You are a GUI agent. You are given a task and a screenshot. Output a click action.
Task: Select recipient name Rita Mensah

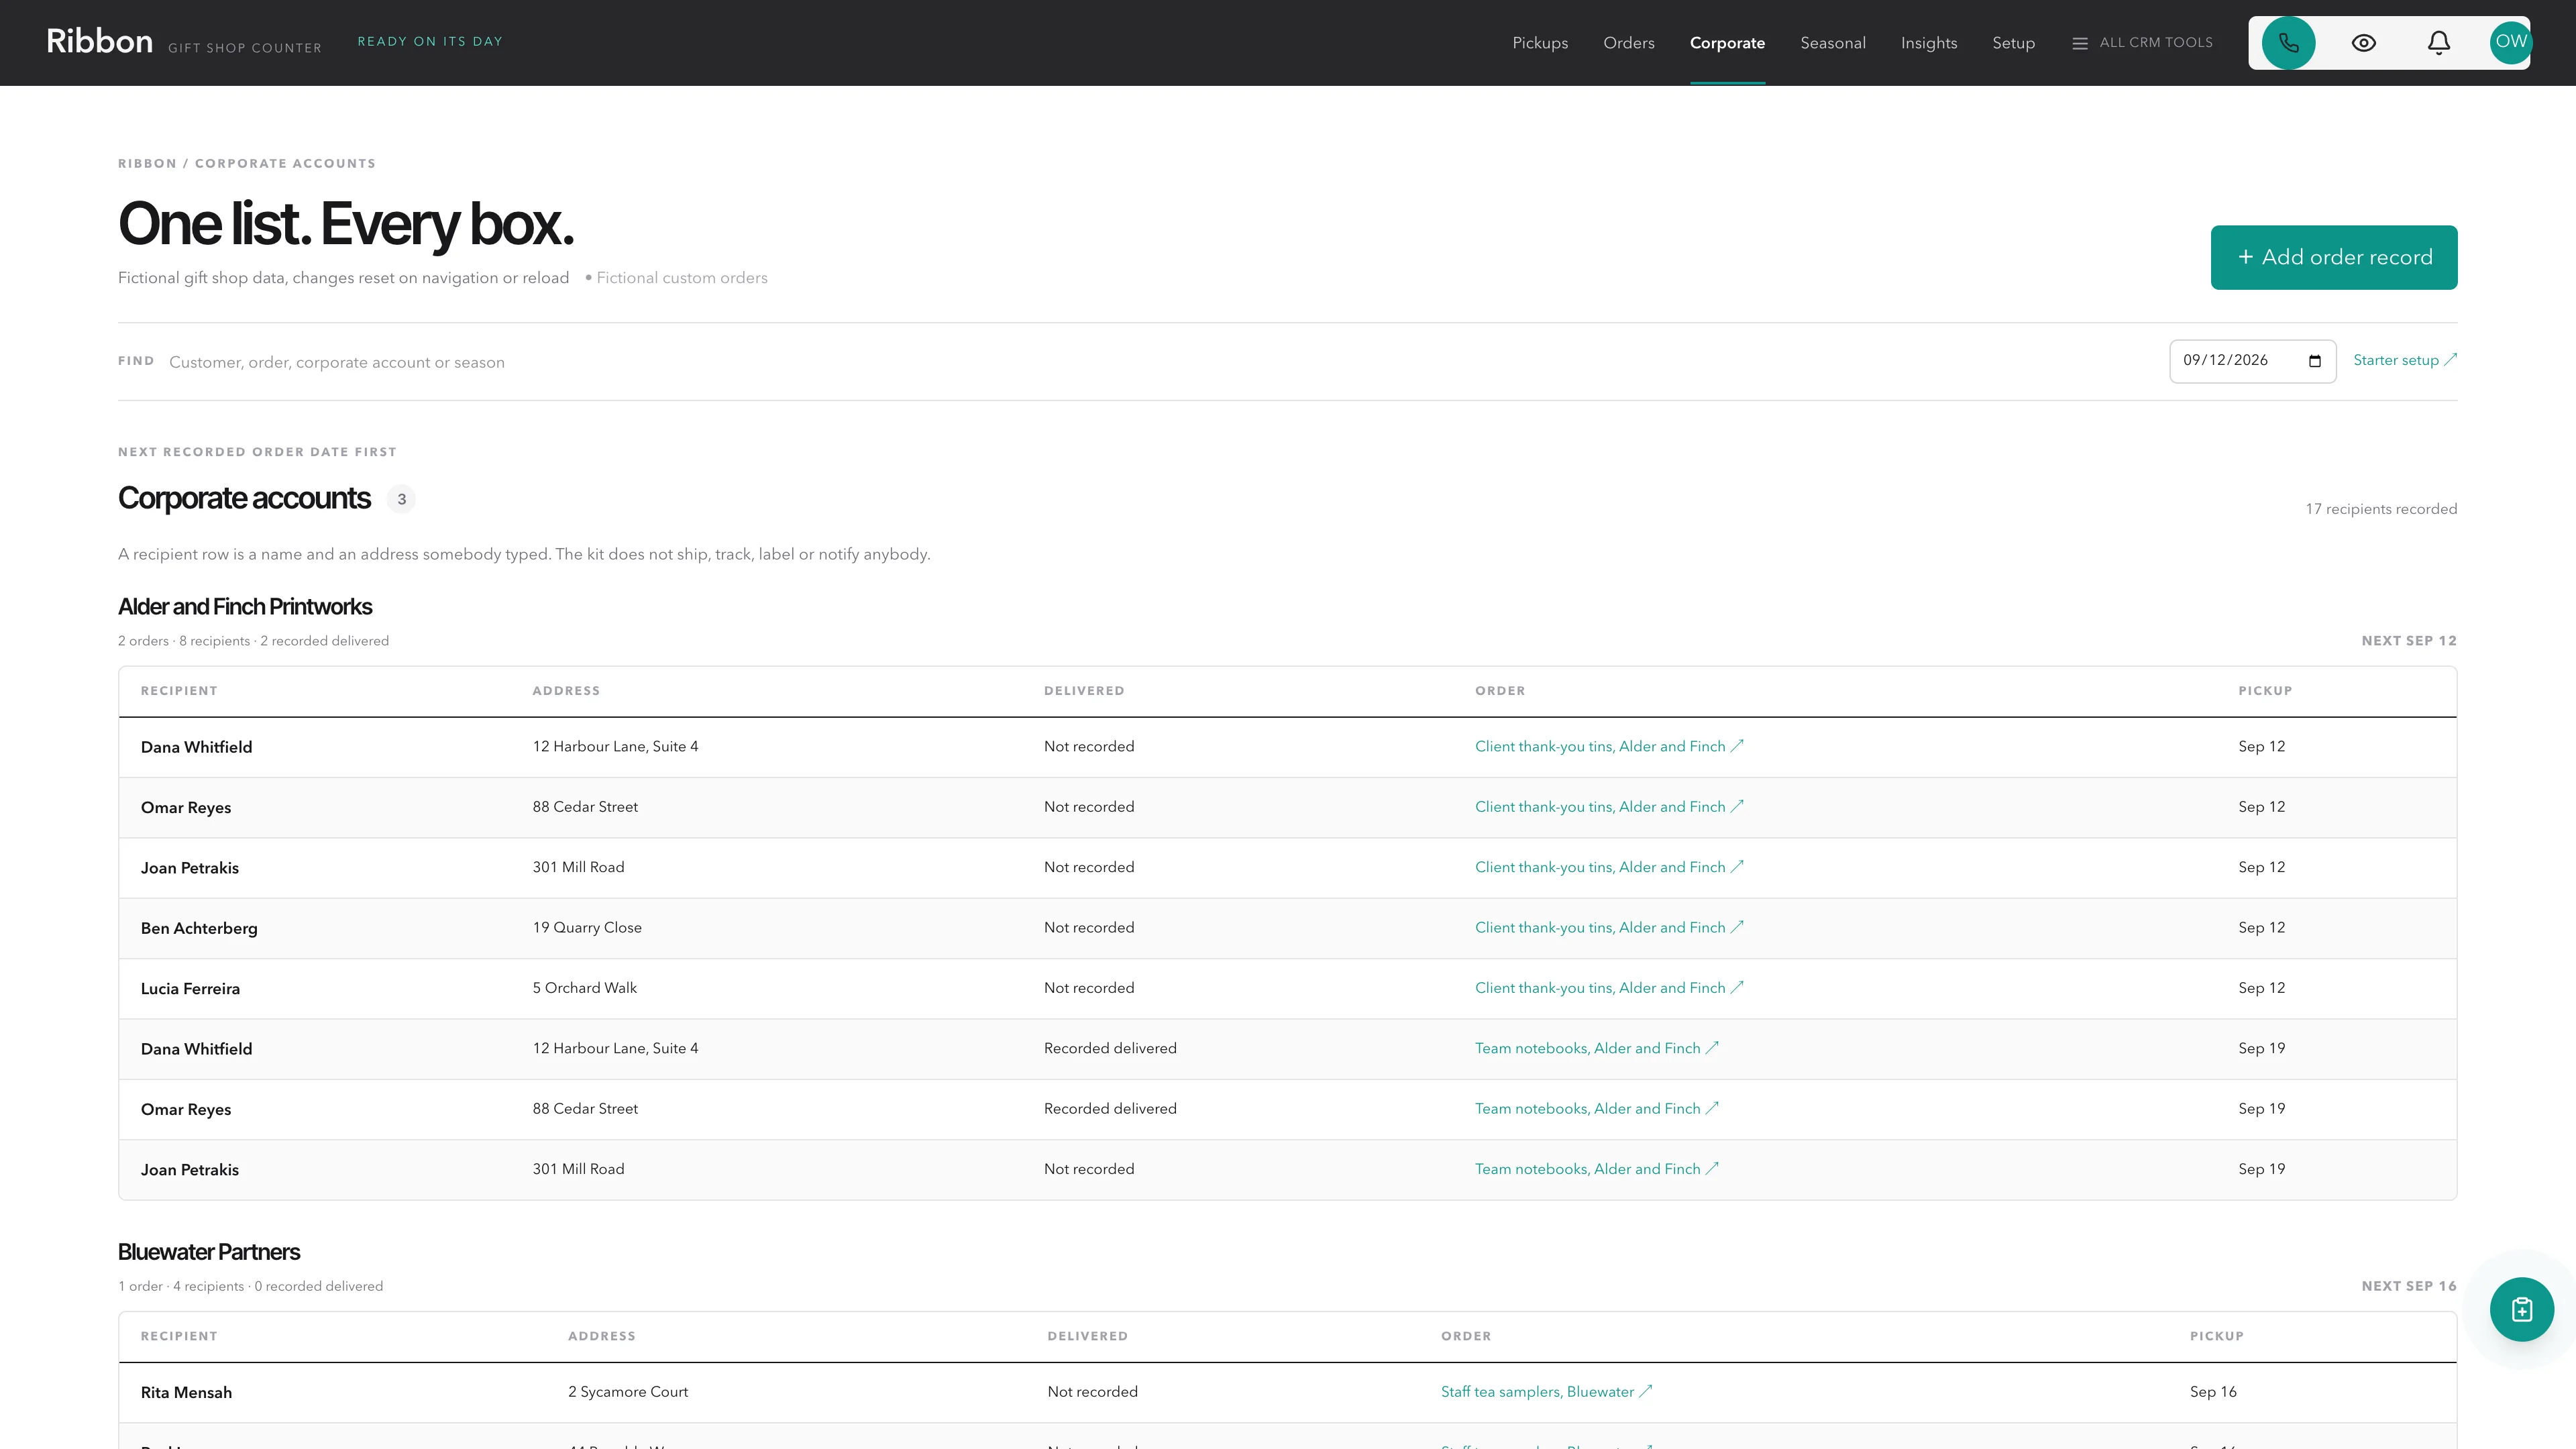[x=186, y=1393]
